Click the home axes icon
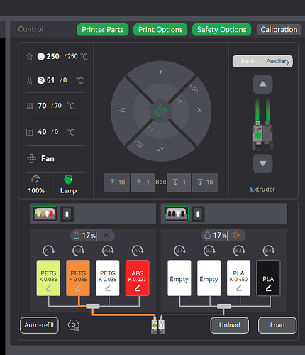 pos(161,111)
